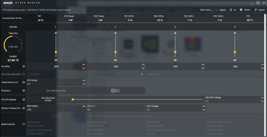
Task: Lower APU GFX Voltage with down arrow
Action: click(x=263, y=101)
